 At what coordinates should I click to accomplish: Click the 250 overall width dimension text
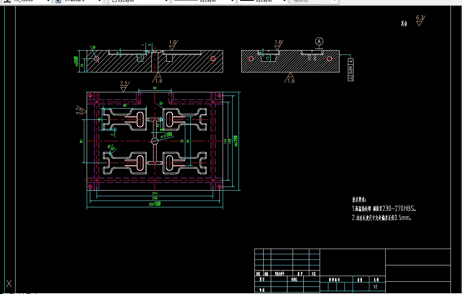[x=155, y=204]
